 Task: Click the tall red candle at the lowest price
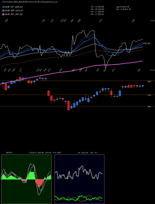[69, 105]
